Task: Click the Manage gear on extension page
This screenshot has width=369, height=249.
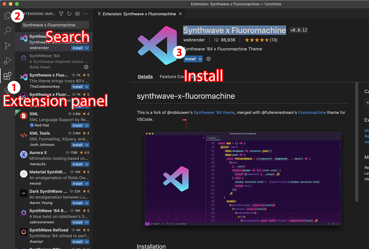Action: [208, 59]
